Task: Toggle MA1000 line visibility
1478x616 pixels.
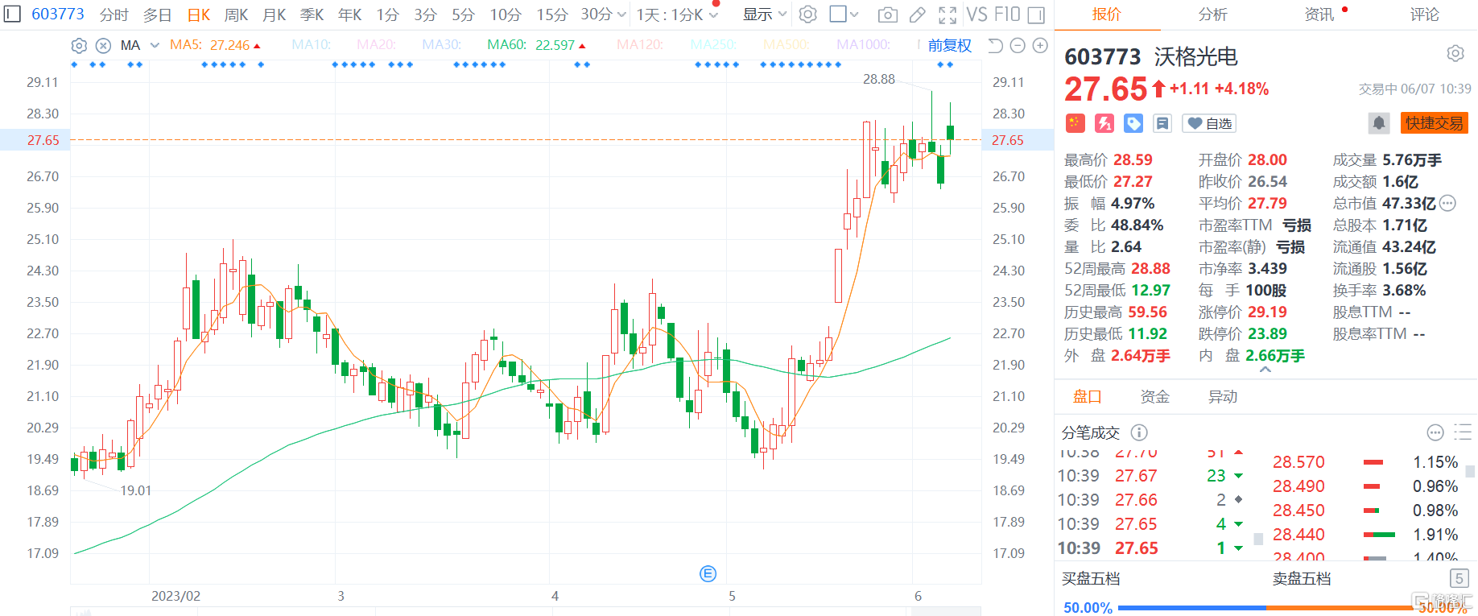Action: coord(863,45)
